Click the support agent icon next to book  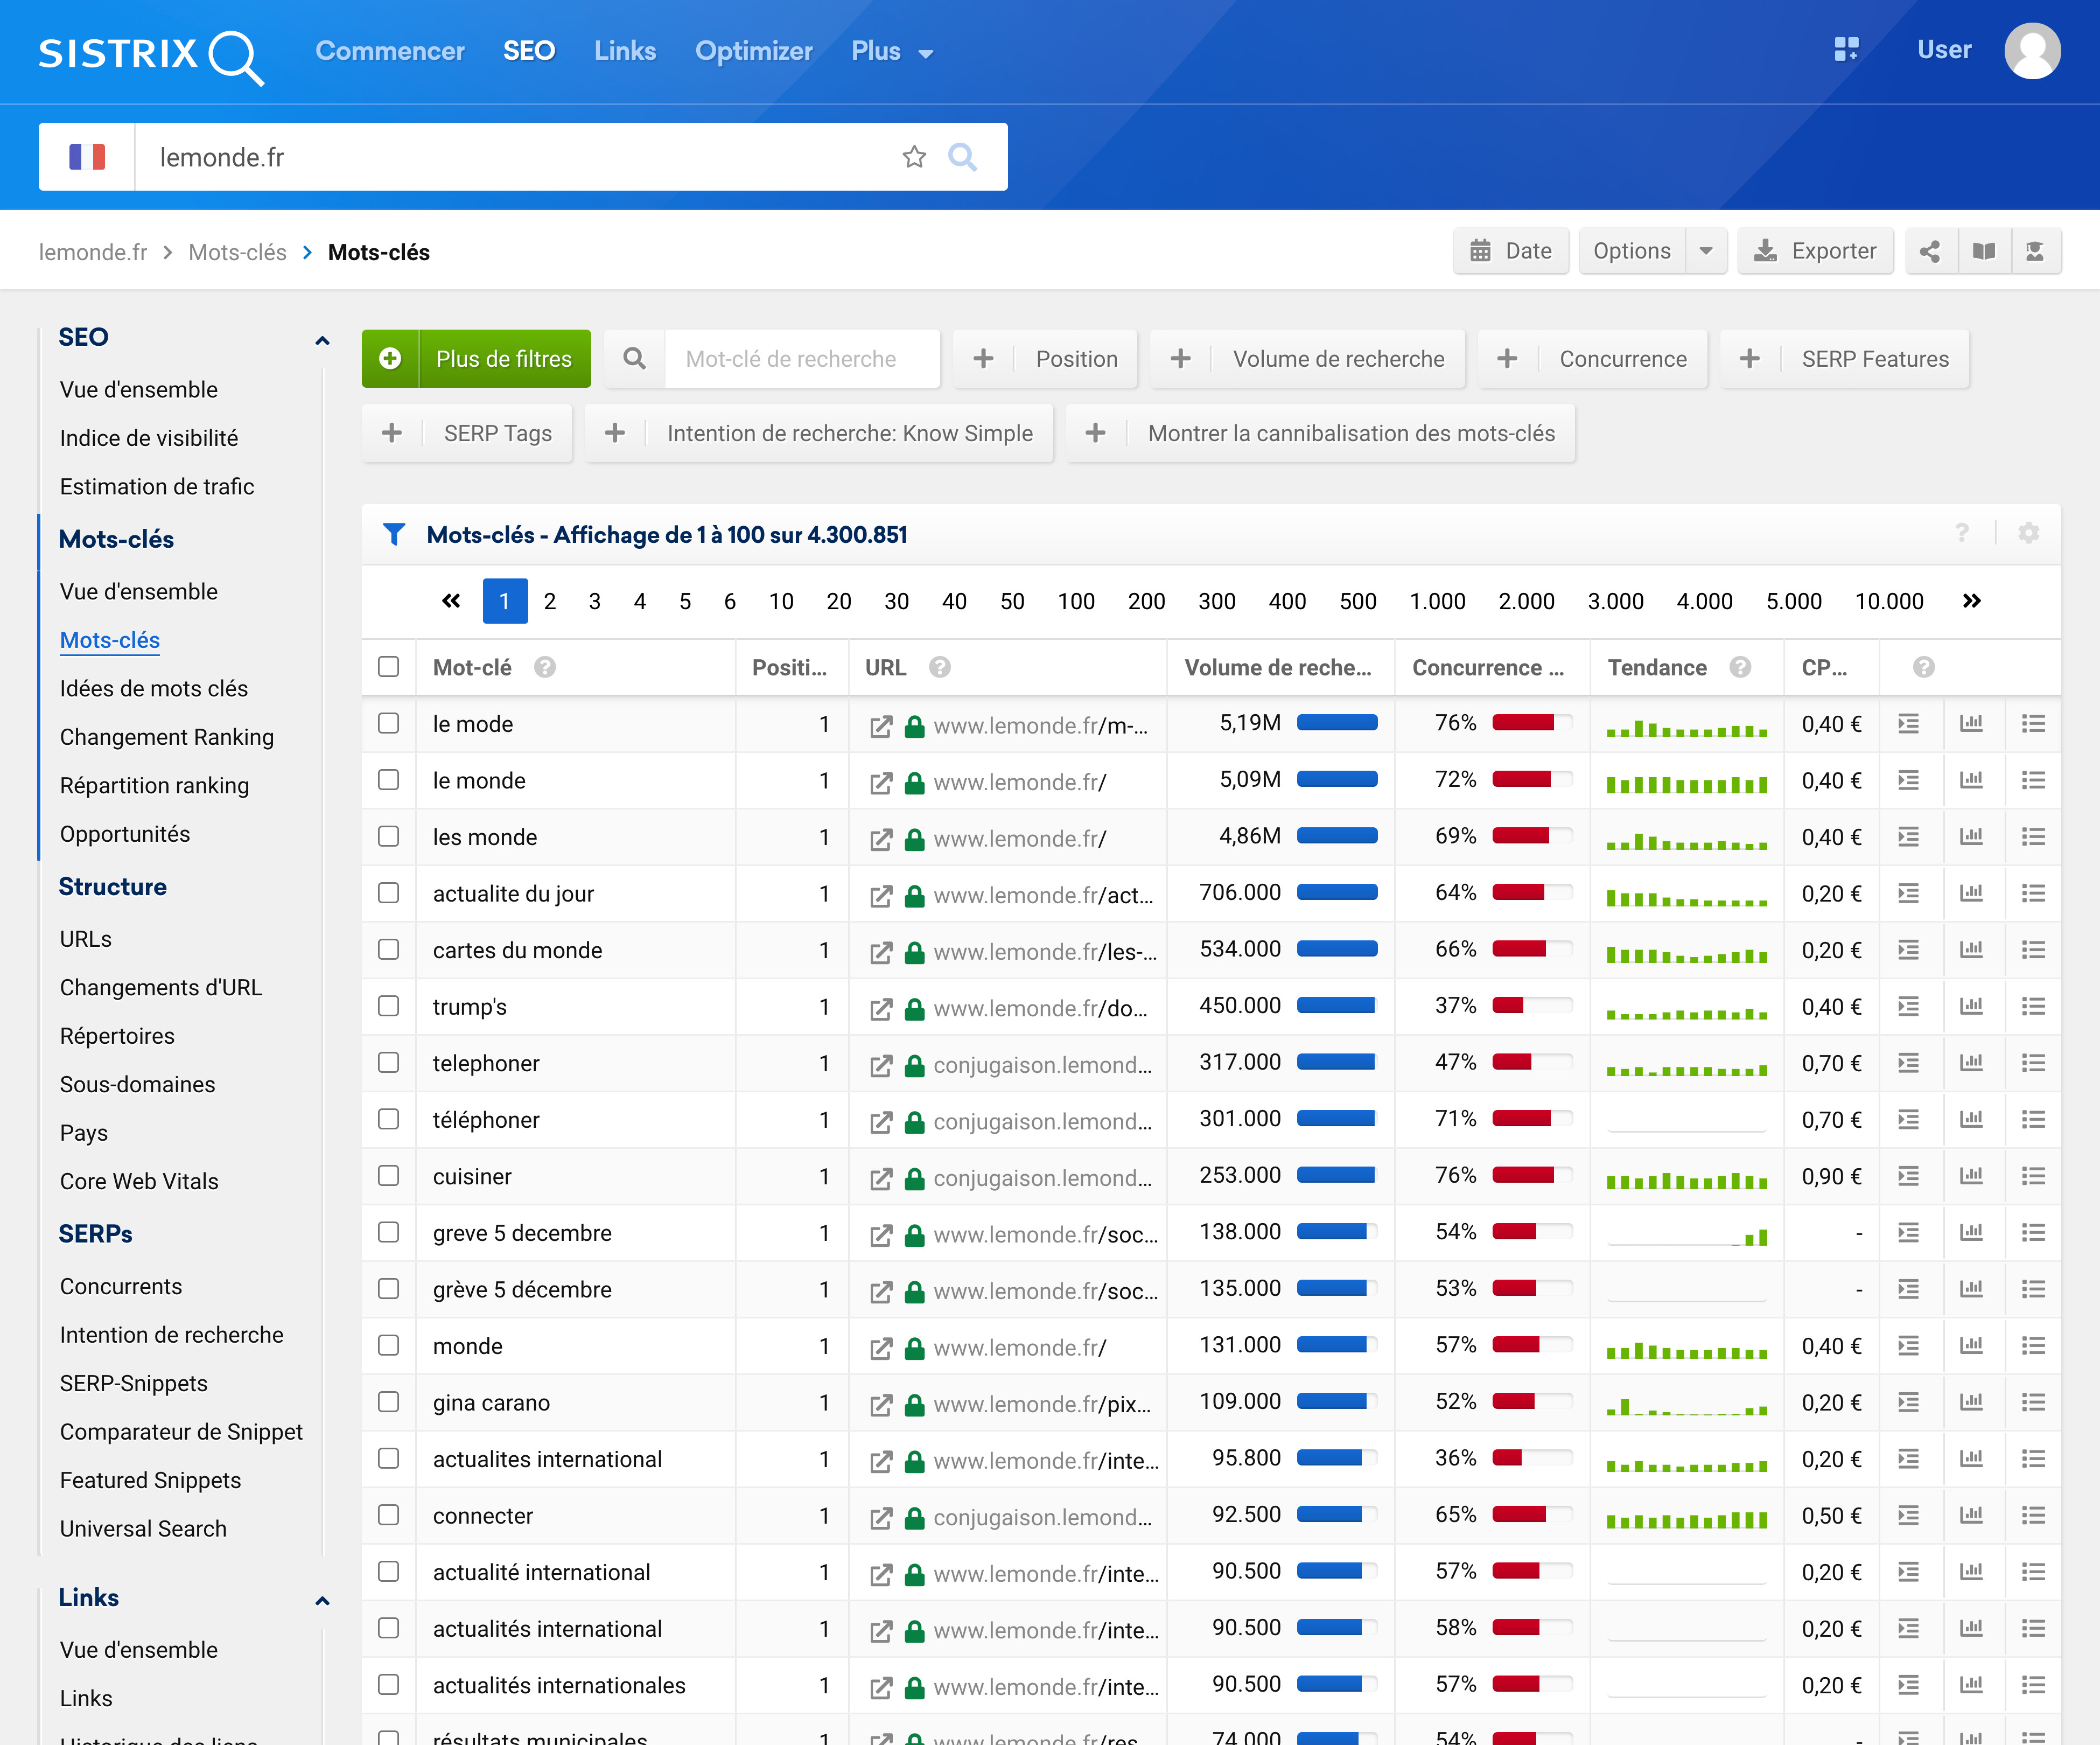point(2035,251)
